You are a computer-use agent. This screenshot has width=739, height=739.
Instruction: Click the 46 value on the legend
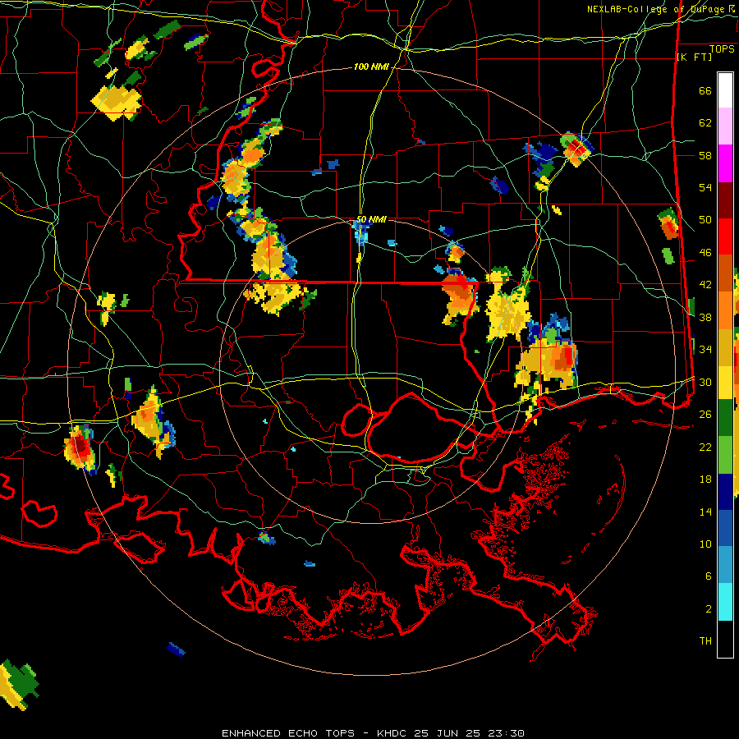[x=705, y=253]
